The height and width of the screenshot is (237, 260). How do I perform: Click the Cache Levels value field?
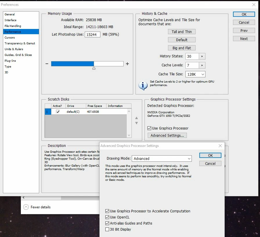point(192,65)
